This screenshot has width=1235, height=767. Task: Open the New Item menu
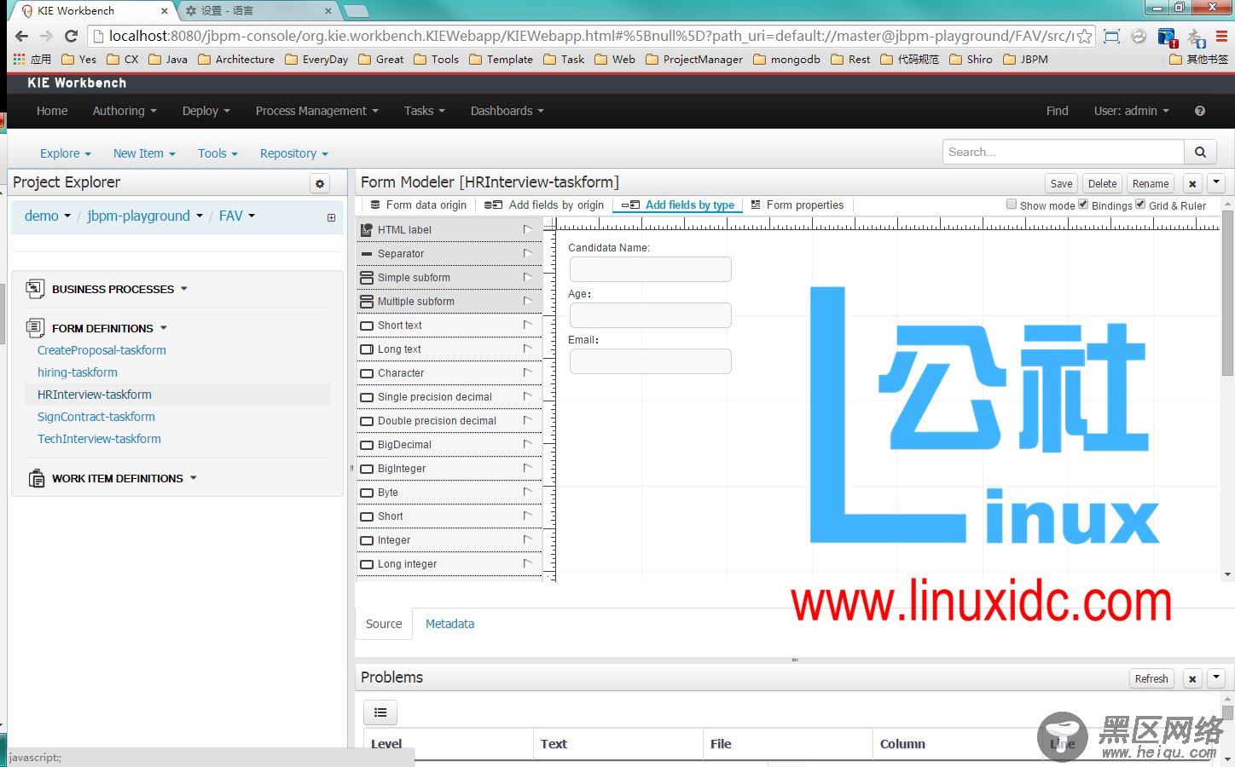click(144, 153)
